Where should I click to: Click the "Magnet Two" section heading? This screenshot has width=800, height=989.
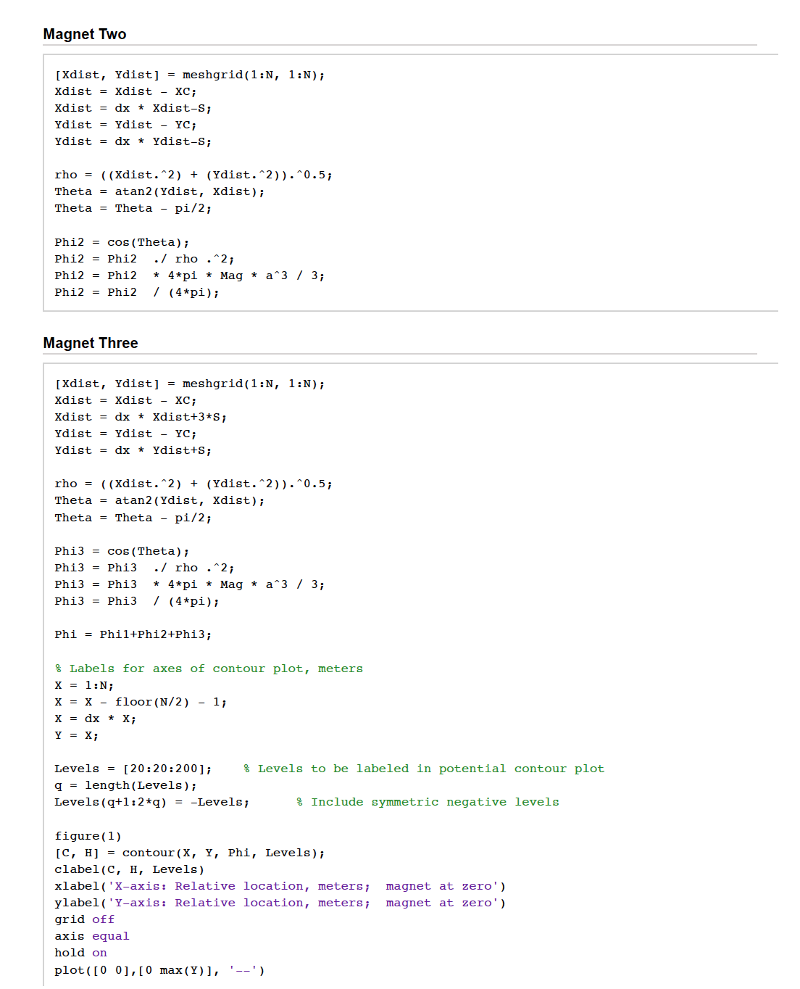85,34
